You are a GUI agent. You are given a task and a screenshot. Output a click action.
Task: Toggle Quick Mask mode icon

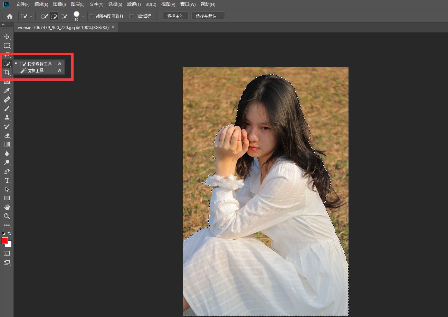point(7,253)
